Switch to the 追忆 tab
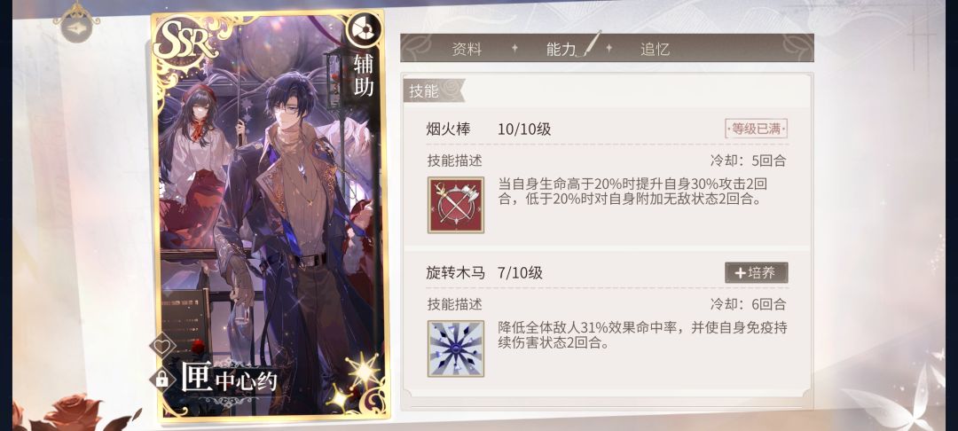This screenshot has width=958, height=431. (x=655, y=50)
